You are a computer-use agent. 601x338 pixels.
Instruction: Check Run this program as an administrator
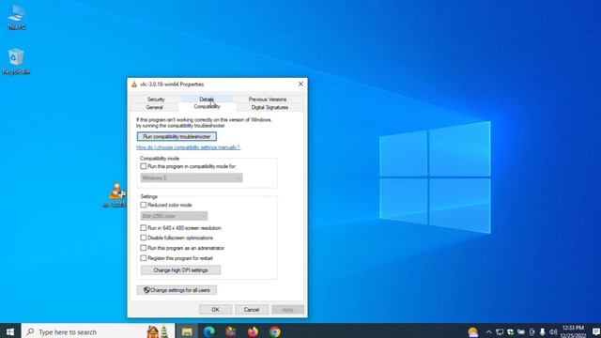click(144, 248)
